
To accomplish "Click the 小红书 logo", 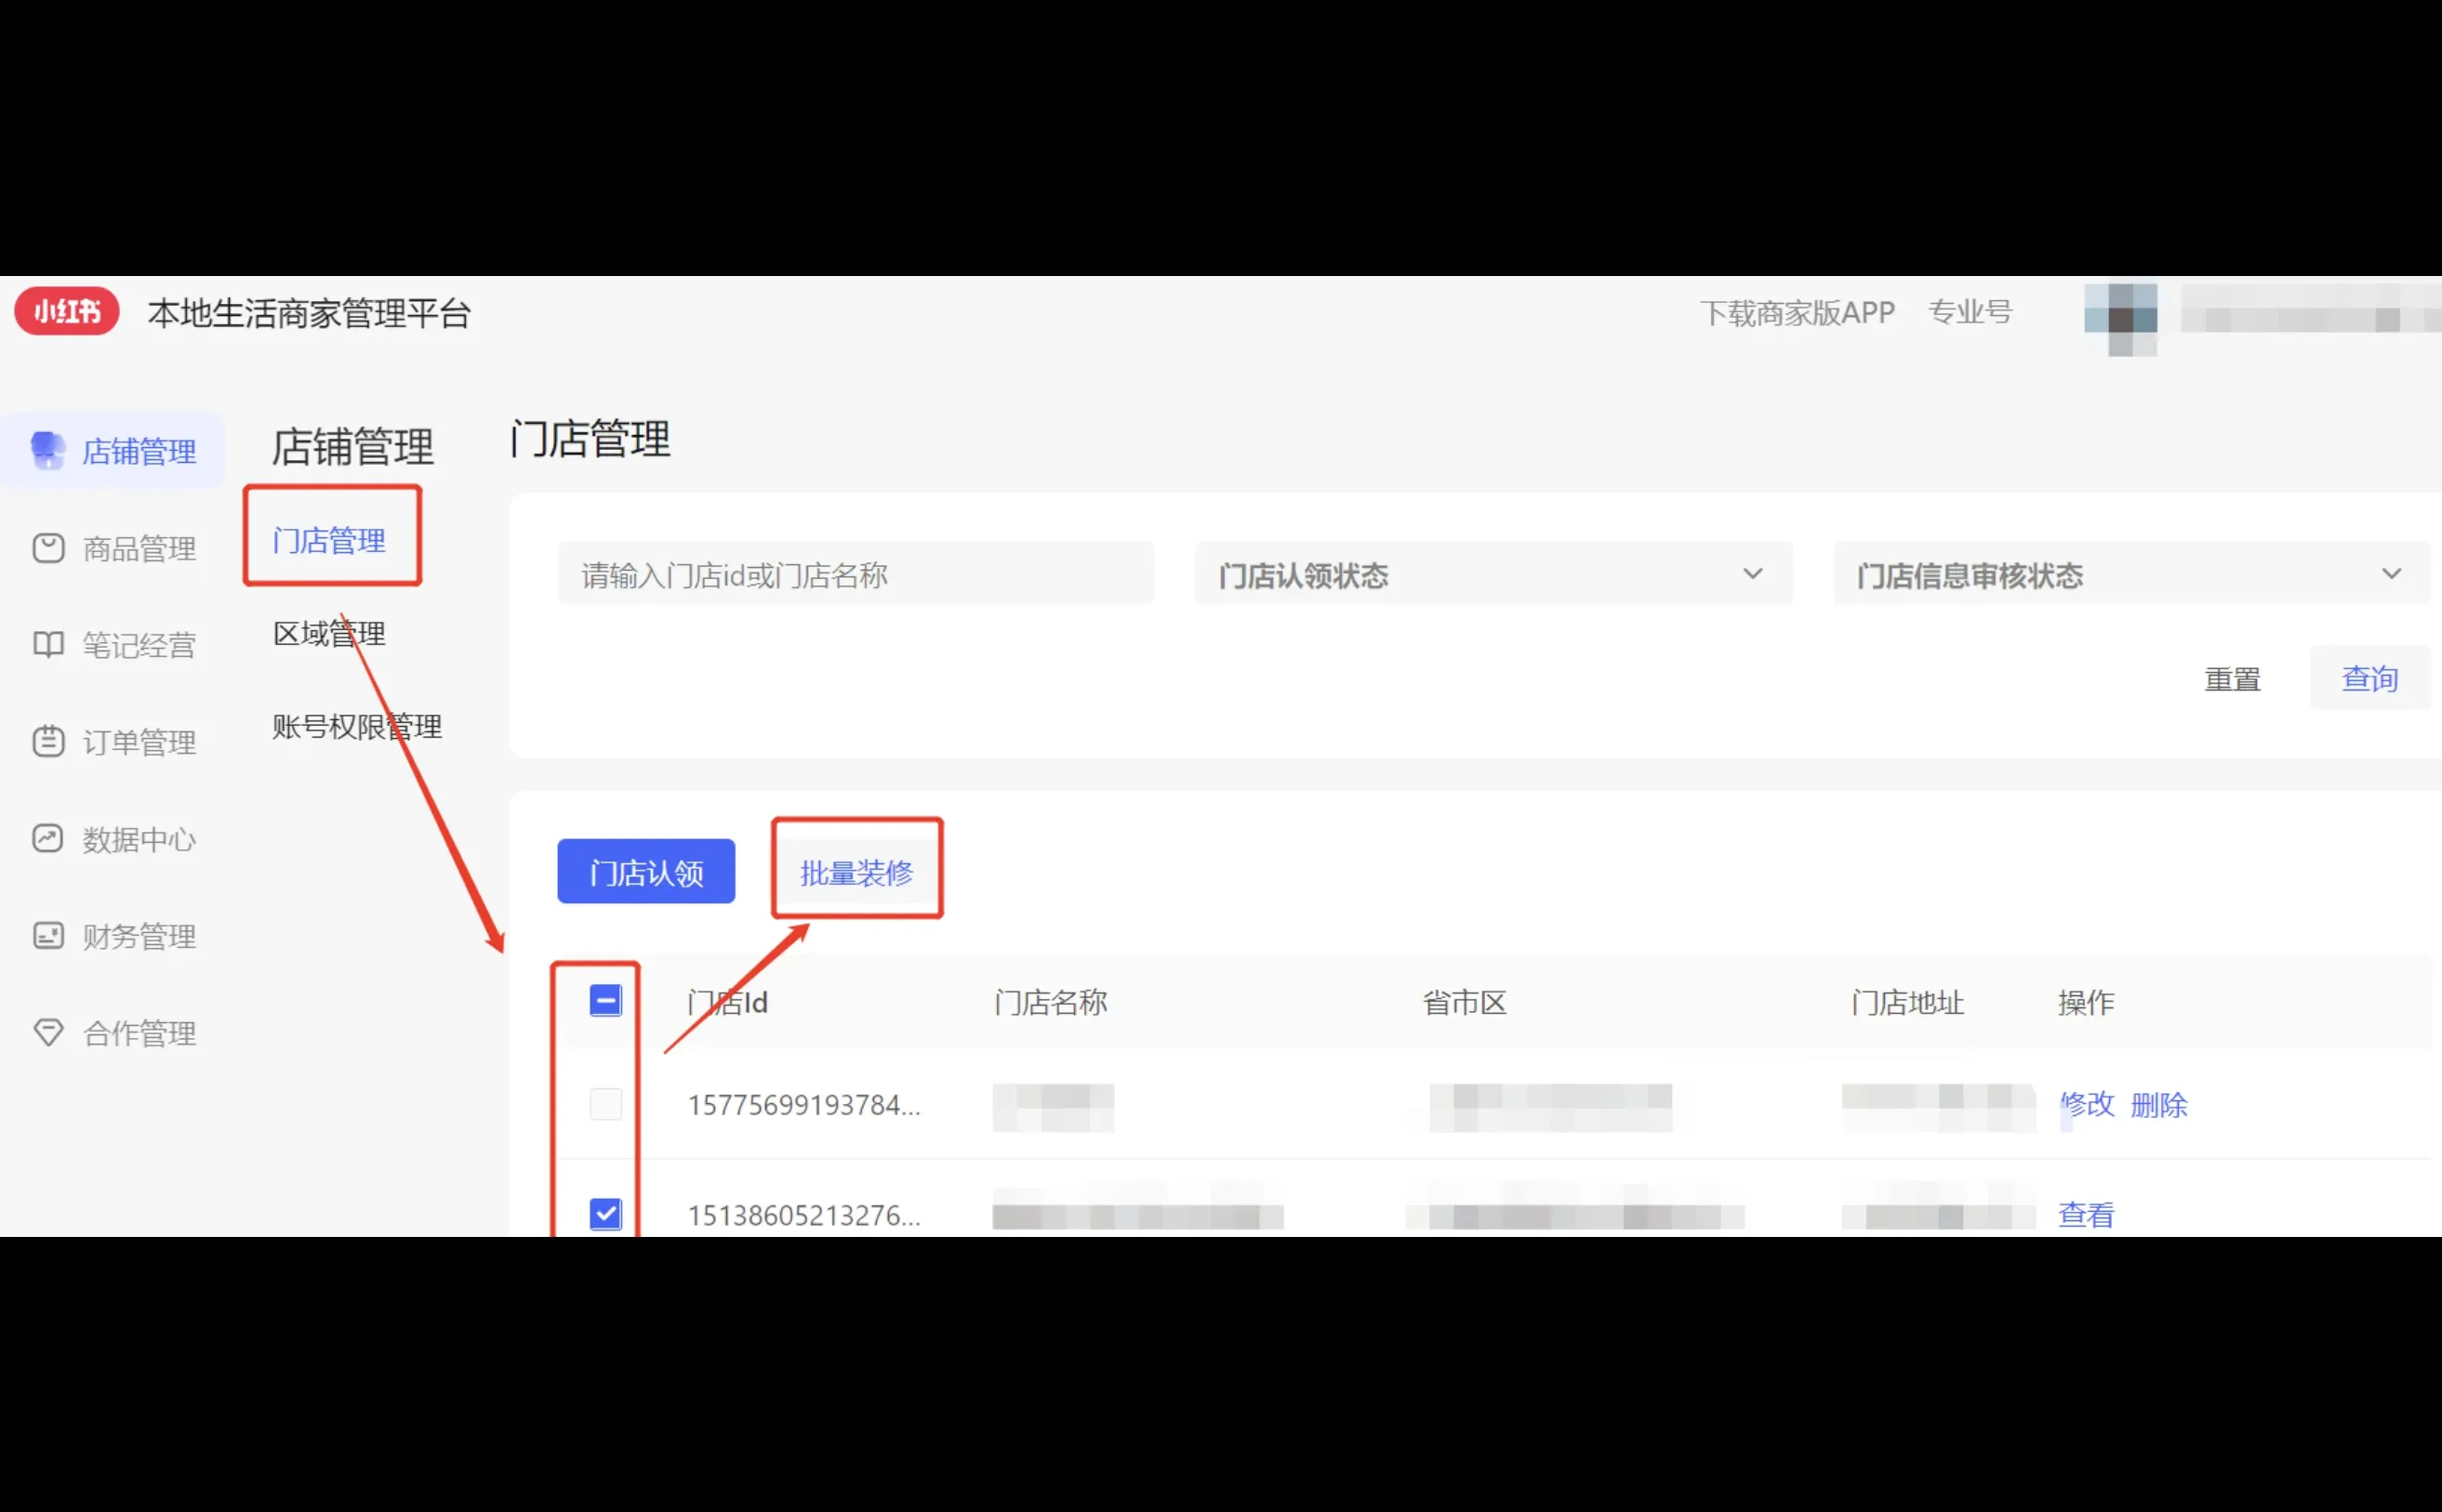I will [66, 311].
